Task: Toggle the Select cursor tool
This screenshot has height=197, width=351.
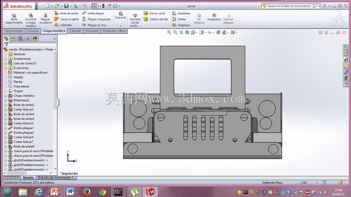Action: (94, 6)
